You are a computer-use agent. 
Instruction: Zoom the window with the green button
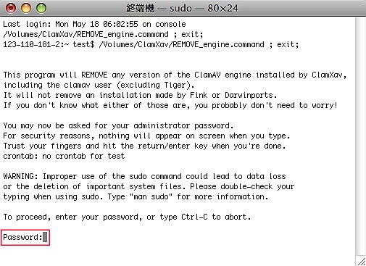coord(41,8)
